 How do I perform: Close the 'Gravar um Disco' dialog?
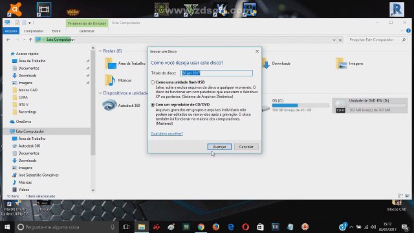click(257, 51)
